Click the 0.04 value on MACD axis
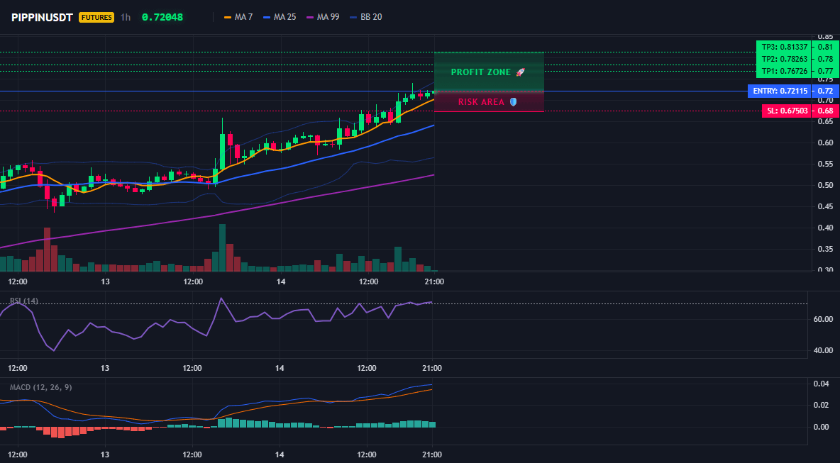 [822, 384]
